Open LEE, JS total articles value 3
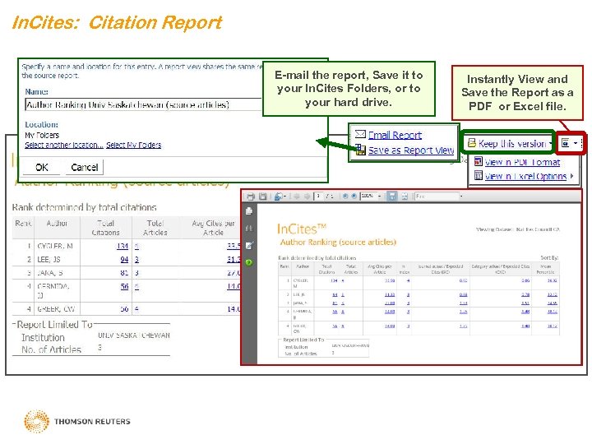The image size is (592, 444). (x=136, y=259)
